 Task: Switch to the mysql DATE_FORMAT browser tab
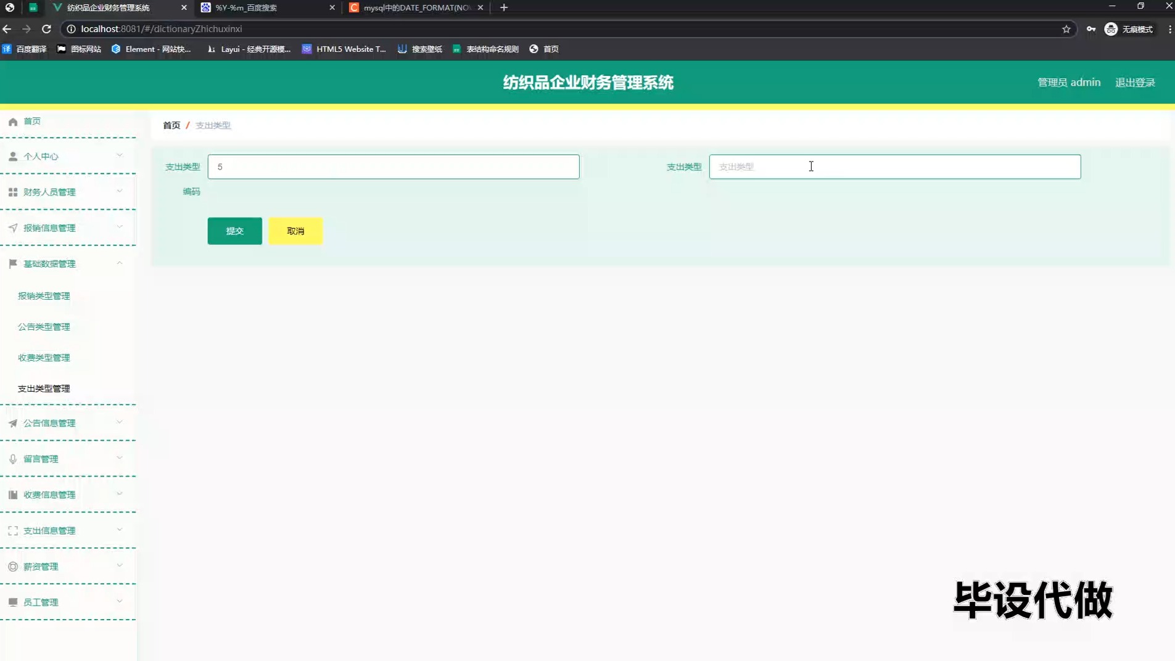point(416,7)
